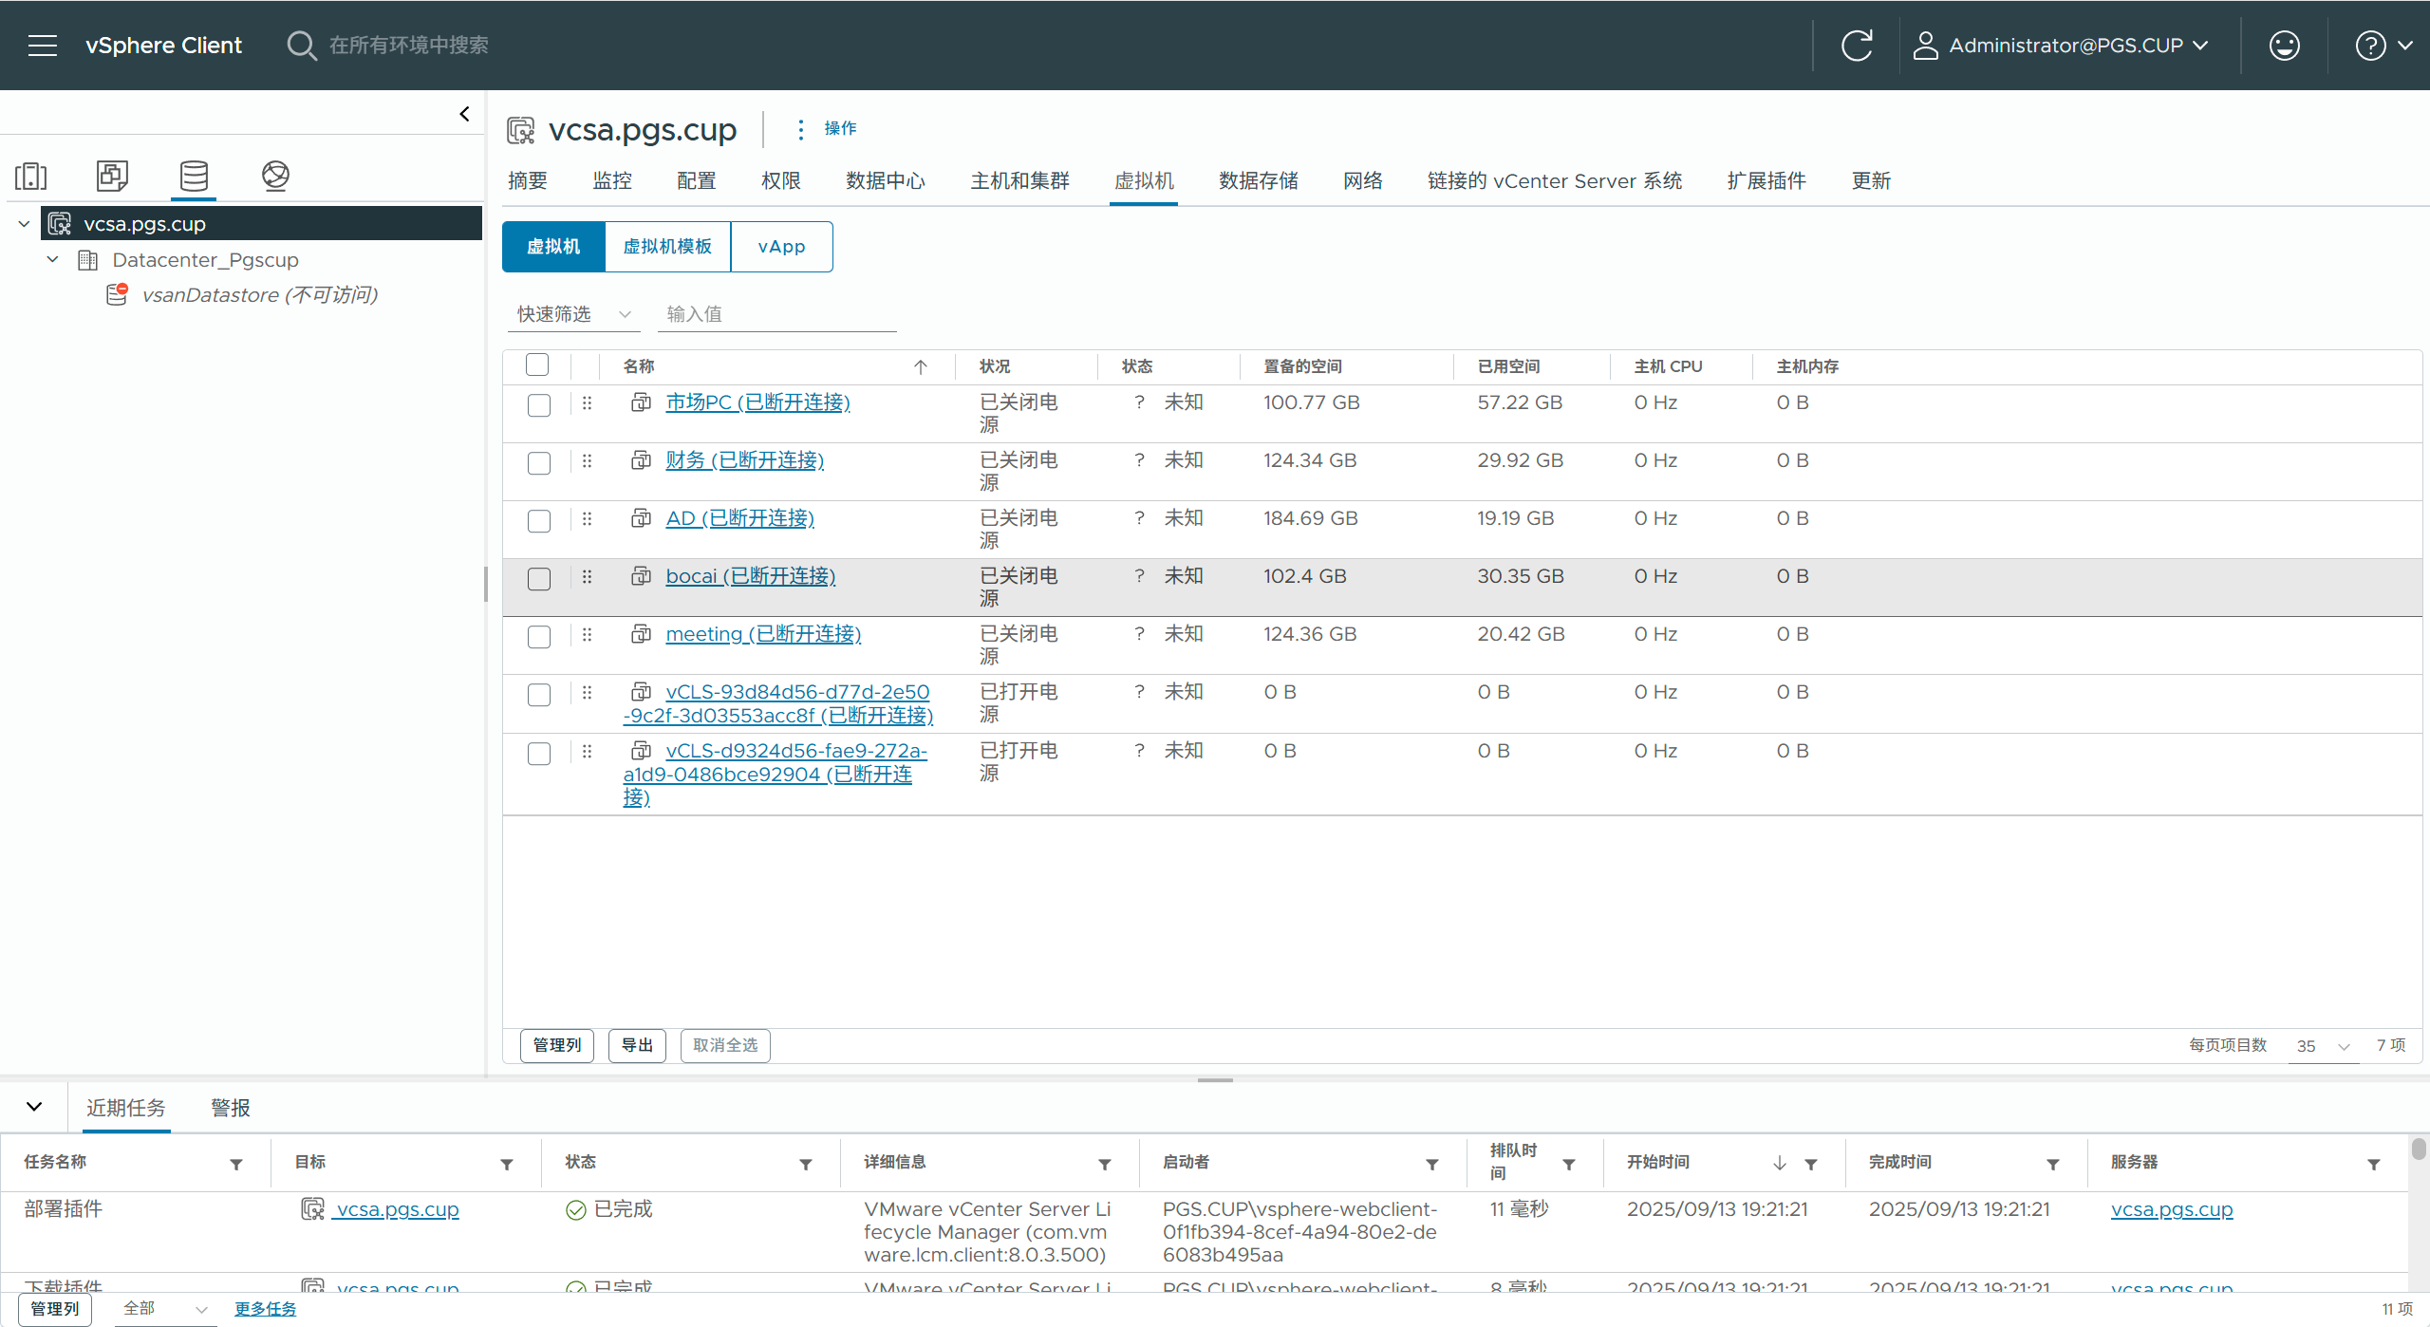Select the bocai VM row checkbox
The height and width of the screenshot is (1327, 2430).
click(538, 579)
